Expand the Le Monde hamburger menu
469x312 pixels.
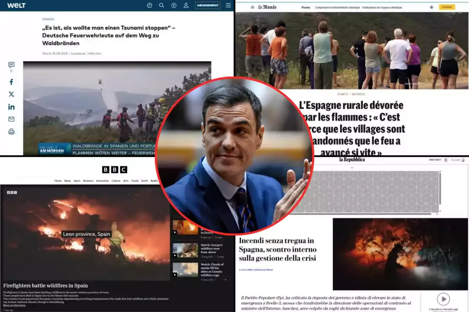[252, 7]
